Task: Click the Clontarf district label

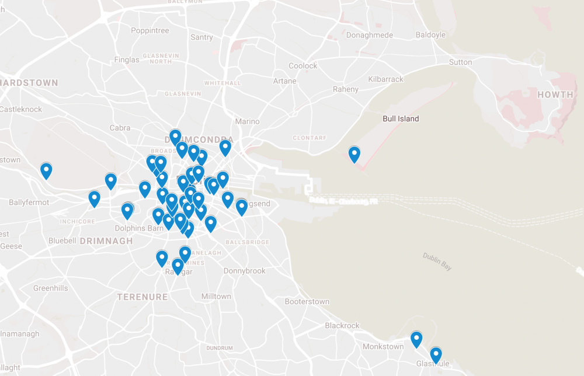Action: (x=310, y=138)
